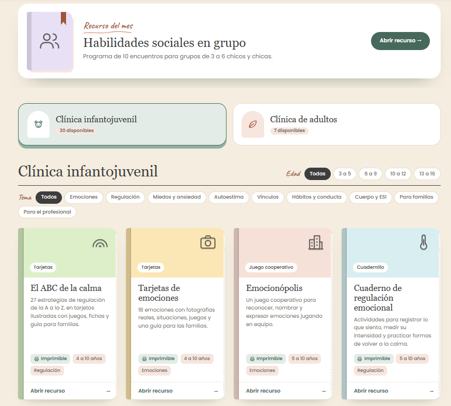Click the camera icon on Tarjetas de emociones

tap(207, 242)
